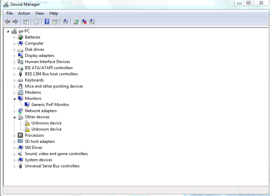The image size is (270, 196).
Task: Disable device toolbar icon with down arrow
Action: [92, 22]
